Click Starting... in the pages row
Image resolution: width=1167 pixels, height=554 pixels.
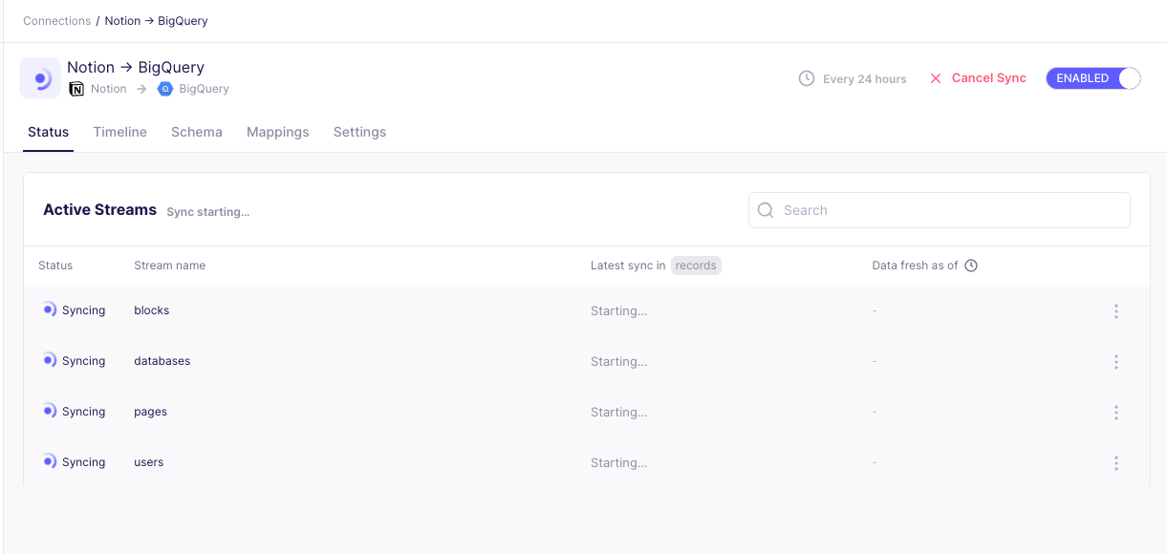(x=618, y=413)
